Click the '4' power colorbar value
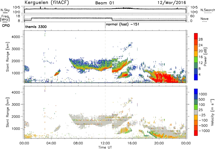 (x=200, y=74)
